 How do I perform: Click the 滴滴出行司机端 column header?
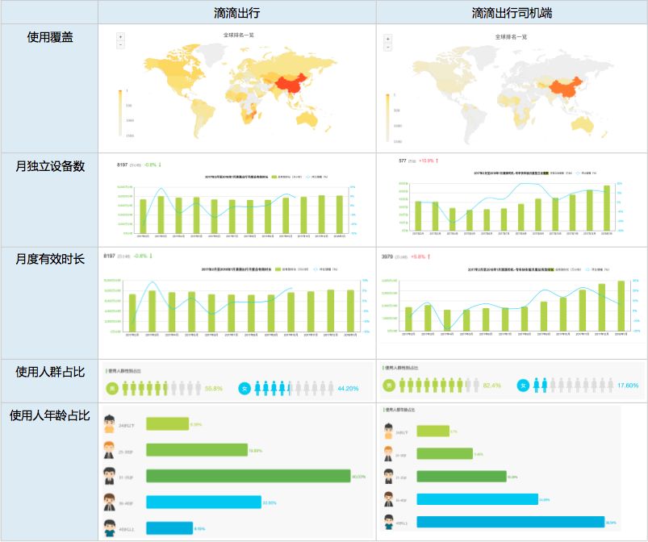pos(512,13)
